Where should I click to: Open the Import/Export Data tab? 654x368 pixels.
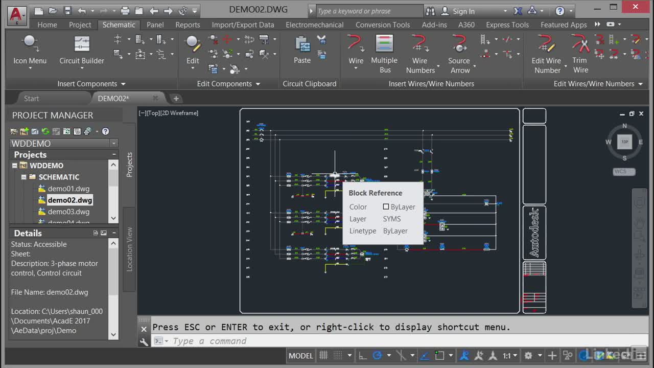(243, 25)
